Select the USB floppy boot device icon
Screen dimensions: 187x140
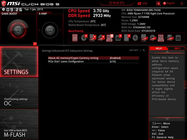point(169,38)
